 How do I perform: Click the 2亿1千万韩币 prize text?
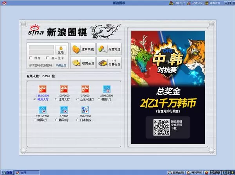(168, 103)
